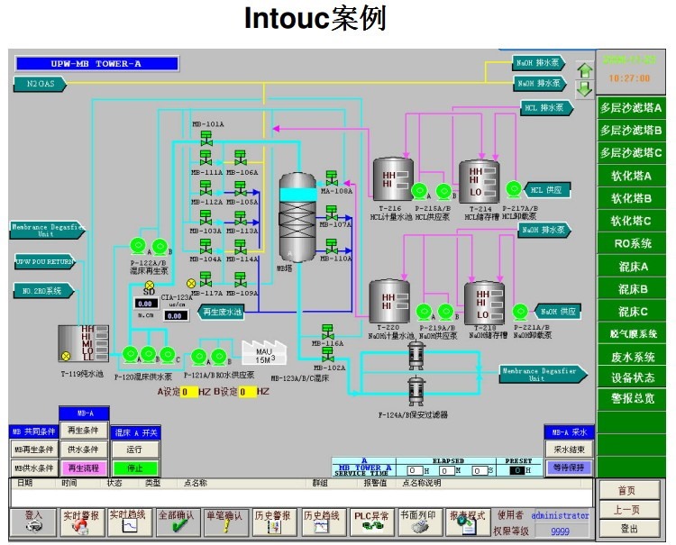Select T-218 NaOH storage tank
Screen dimensions: 676x545
[x=485, y=303]
